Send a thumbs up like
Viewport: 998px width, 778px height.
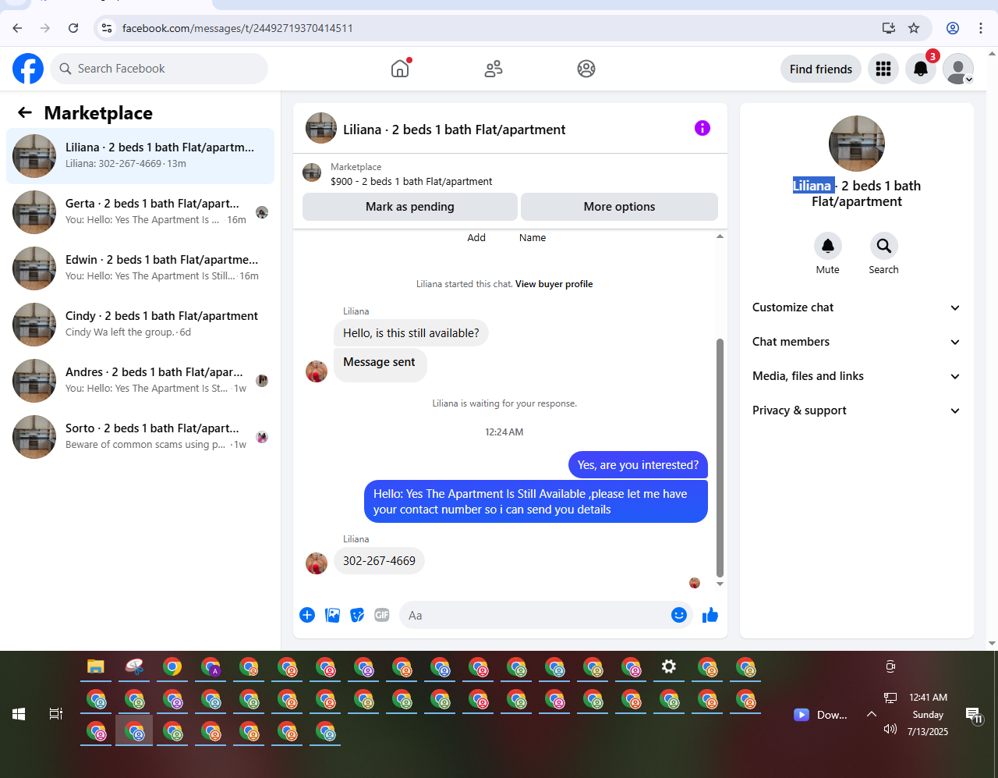point(710,615)
